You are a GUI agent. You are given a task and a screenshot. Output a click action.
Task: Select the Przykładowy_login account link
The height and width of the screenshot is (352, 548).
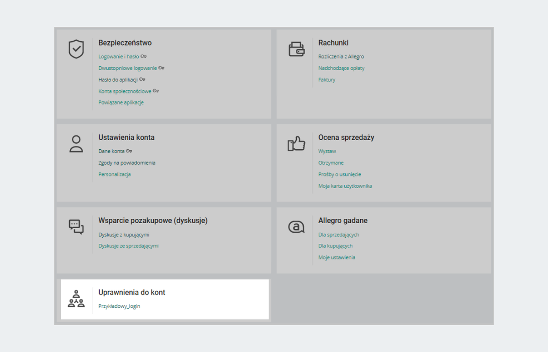(x=119, y=306)
